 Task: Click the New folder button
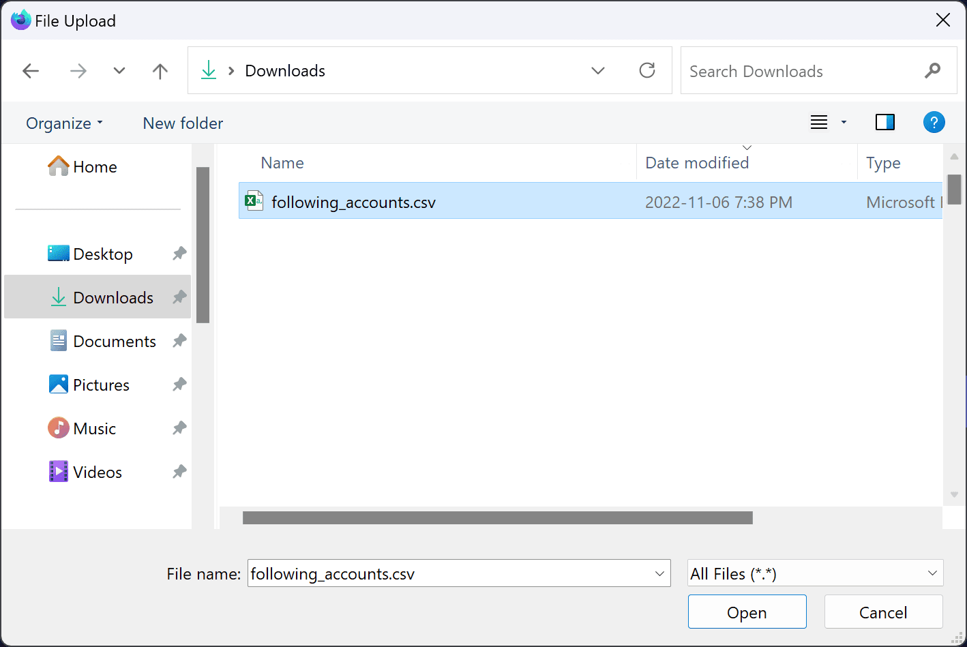pyautogui.click(x=183, y=123)
